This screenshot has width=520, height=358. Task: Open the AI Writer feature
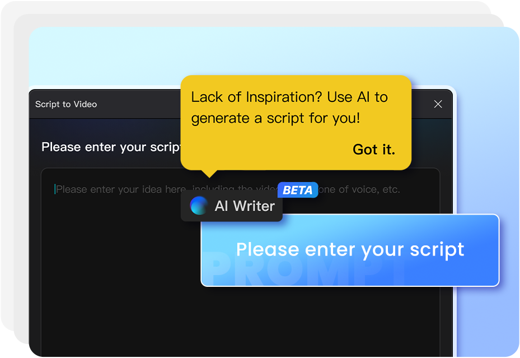232,206
